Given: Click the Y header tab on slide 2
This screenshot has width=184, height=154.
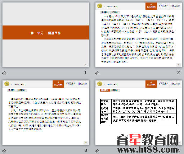Looking at the screenshot, I should point(163,6).
